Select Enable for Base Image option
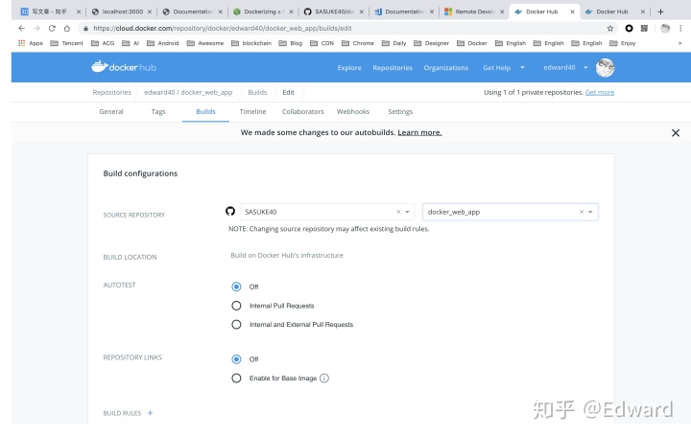691x437 pixels. coord(236,378)
